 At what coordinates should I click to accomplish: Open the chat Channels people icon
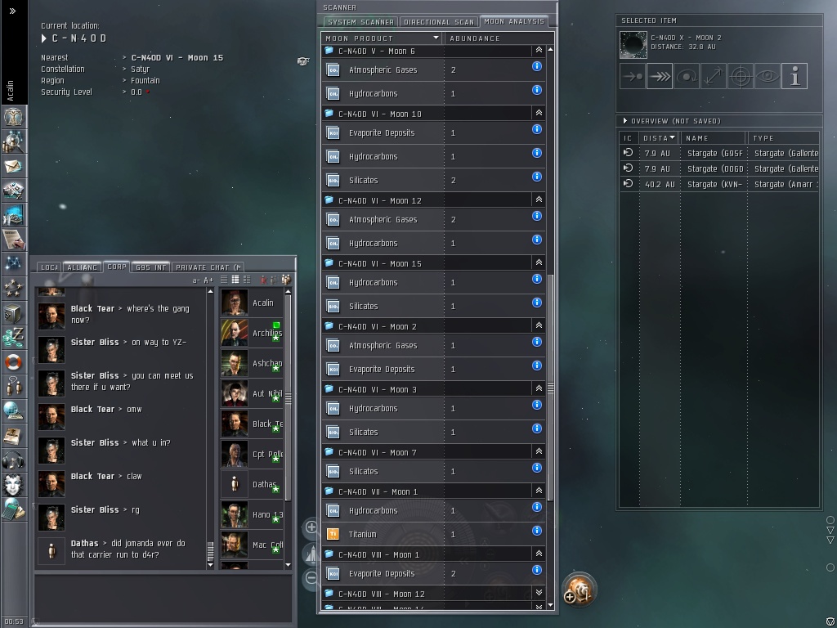[x=13, y=386]
